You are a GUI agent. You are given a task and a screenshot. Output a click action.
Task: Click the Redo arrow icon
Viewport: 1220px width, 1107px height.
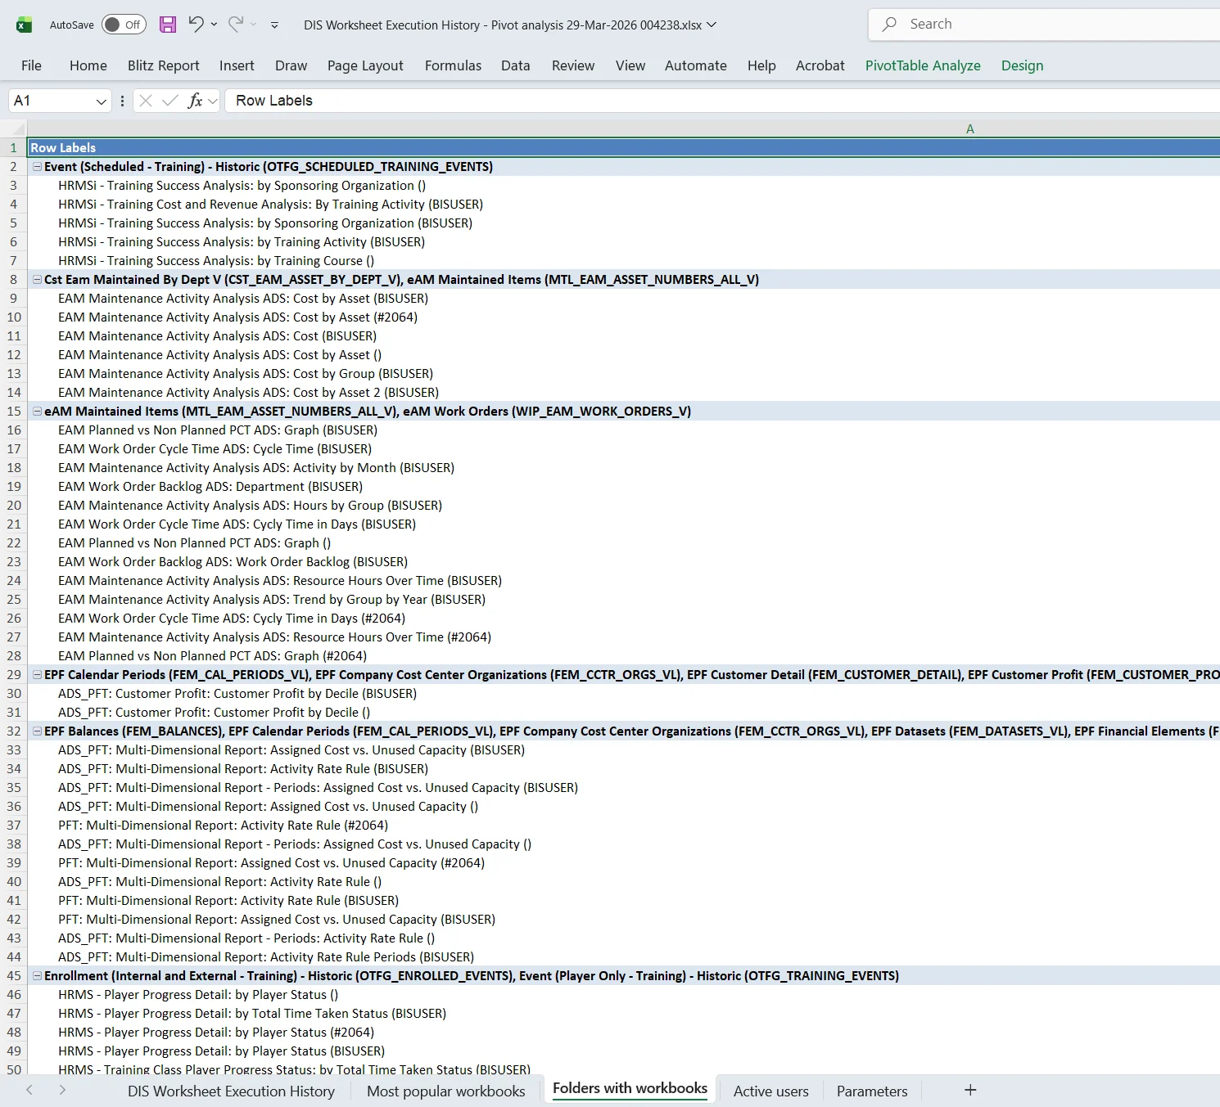click(x=236, y=25)
